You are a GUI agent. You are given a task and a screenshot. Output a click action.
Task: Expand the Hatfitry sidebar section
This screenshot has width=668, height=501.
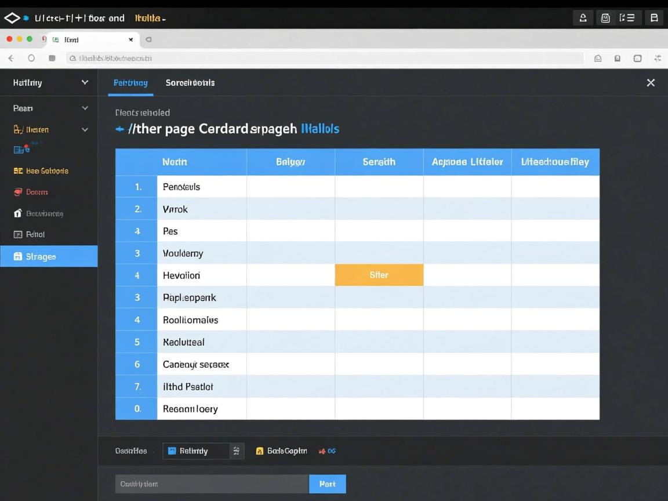(85, 82)
